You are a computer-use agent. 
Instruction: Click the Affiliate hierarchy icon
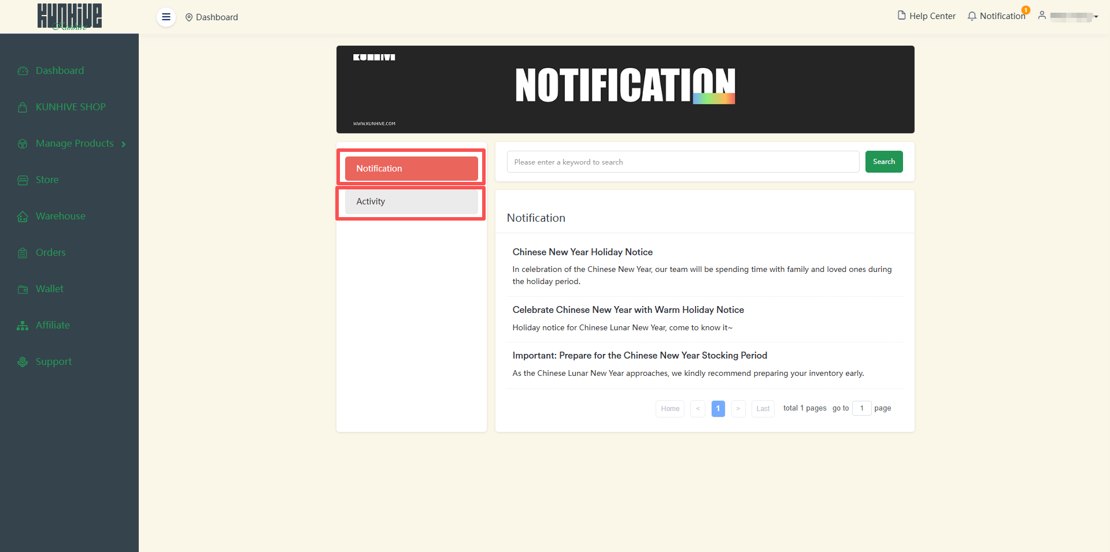23,326
